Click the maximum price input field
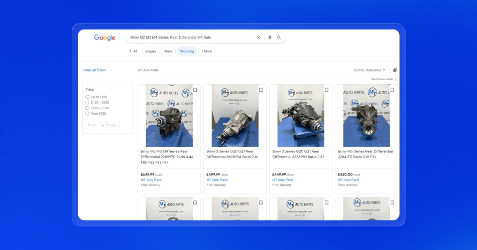The height and width of the screenshot is (250, 477). click(112, 125)
